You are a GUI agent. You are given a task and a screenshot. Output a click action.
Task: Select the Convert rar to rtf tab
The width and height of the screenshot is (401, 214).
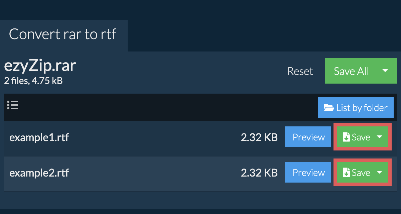click(x=63, y=34)
